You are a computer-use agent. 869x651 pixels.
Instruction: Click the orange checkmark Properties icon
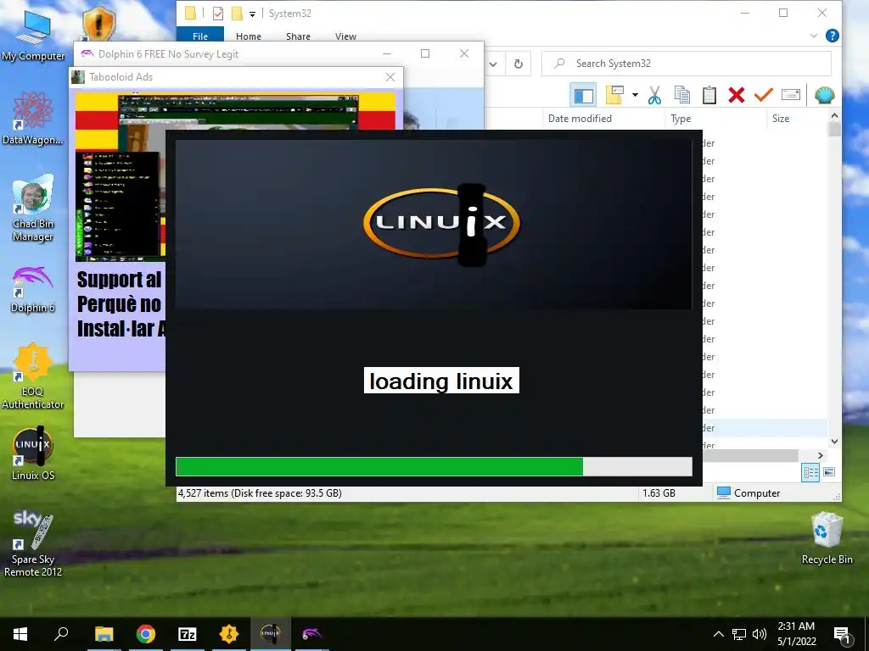[x=763, y=95]
